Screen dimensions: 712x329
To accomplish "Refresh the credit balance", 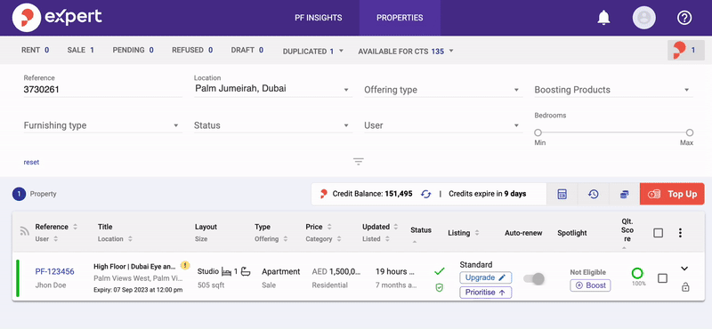I will coord(425,194).
